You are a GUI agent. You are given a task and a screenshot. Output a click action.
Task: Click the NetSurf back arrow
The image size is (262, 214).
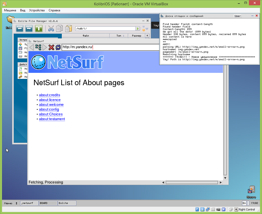tap(32, 47)
